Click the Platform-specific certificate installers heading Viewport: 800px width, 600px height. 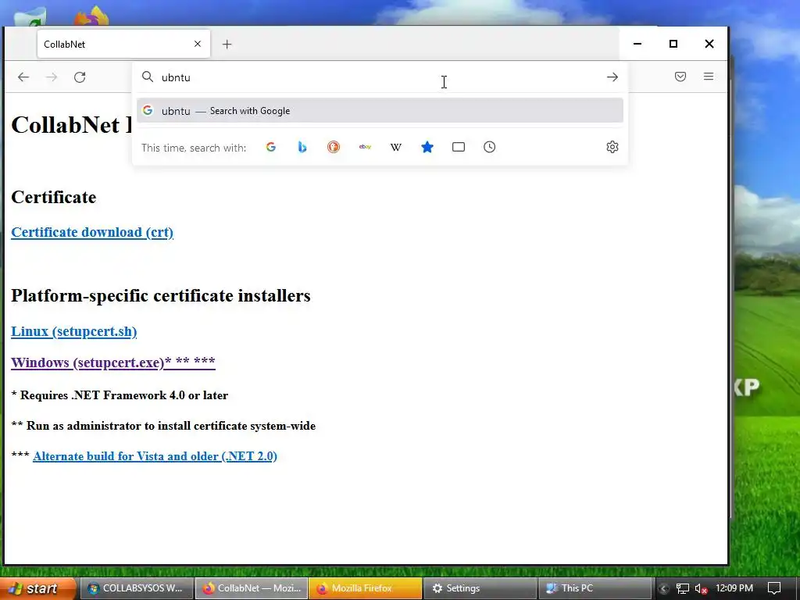coord(161,295)
